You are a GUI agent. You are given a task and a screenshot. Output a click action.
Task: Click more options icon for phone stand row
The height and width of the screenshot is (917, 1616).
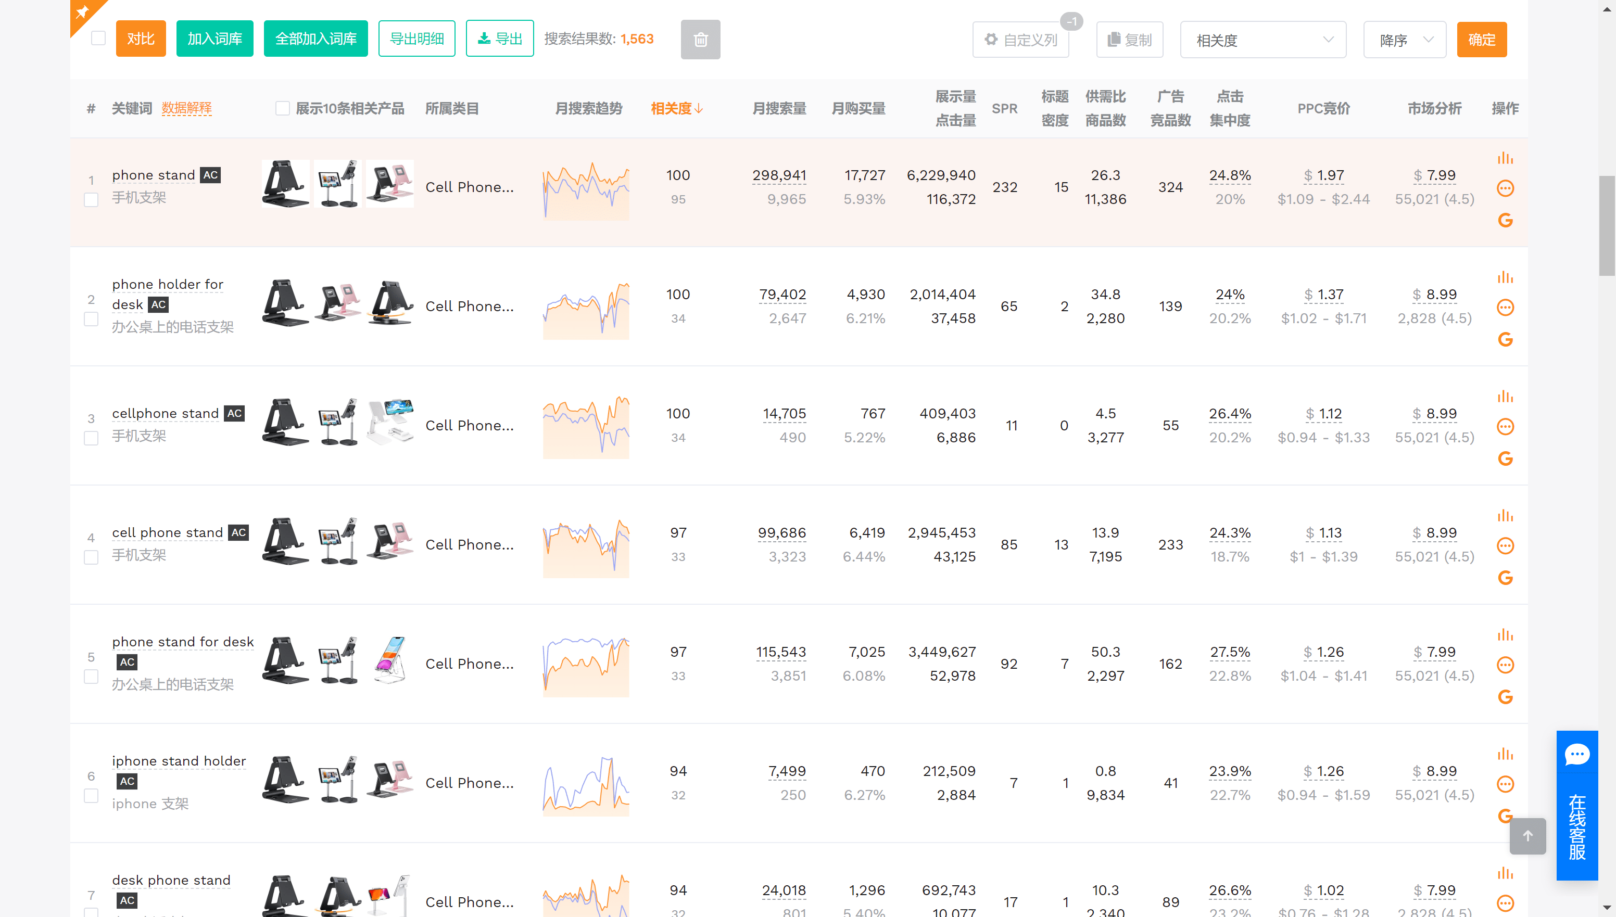(1505, 188)
